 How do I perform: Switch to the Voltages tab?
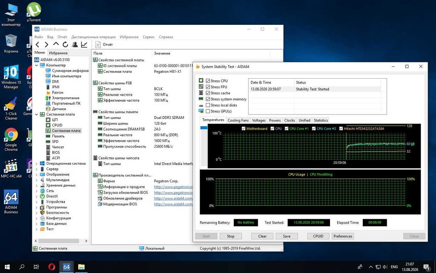tap(259, 121)
